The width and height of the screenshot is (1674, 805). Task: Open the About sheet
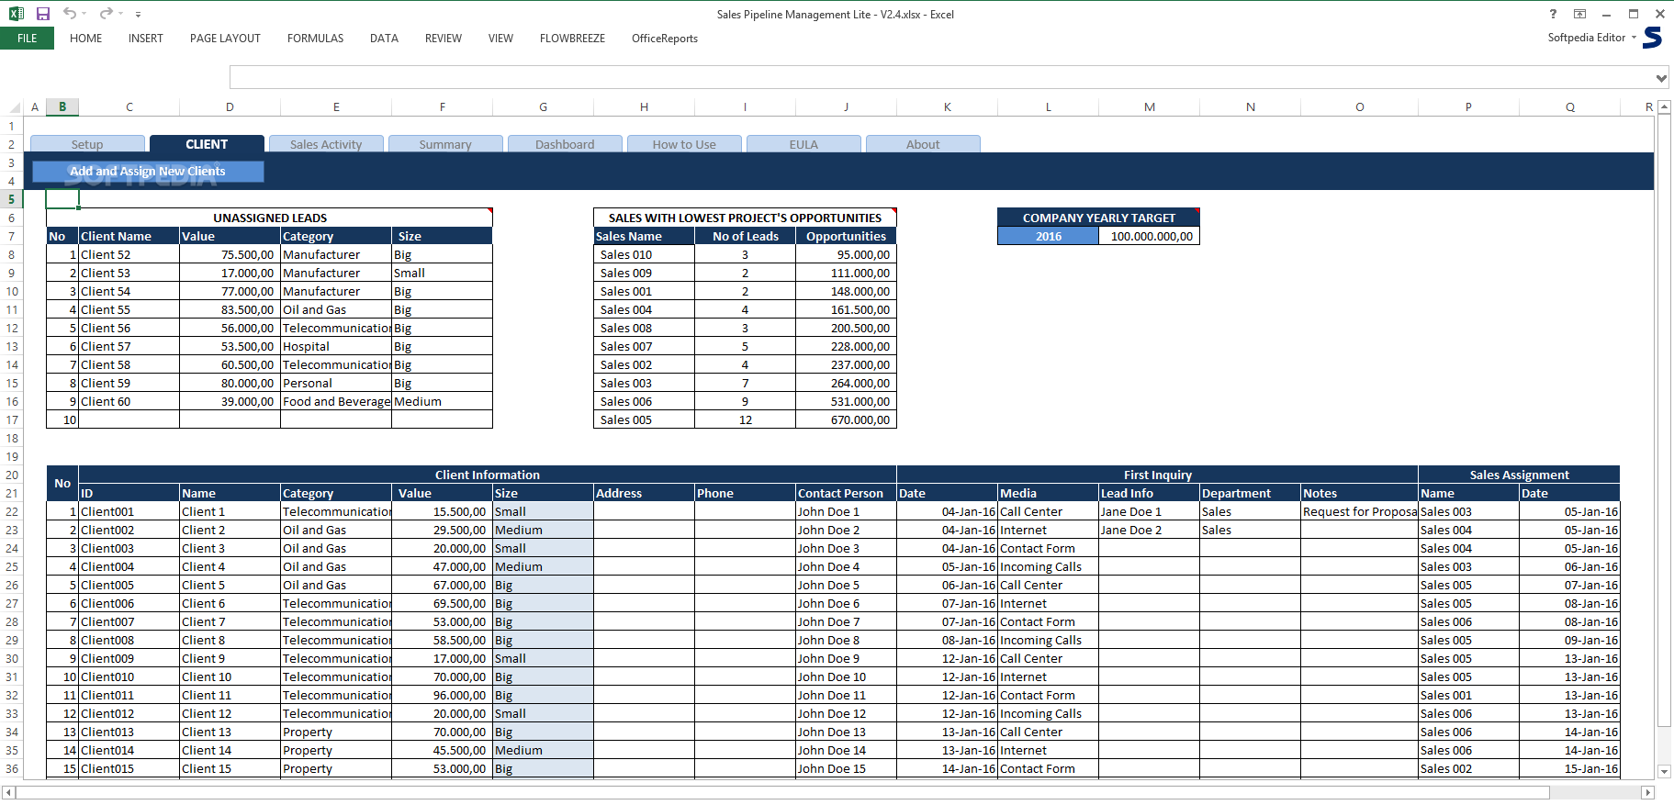(x=923, y=144)
